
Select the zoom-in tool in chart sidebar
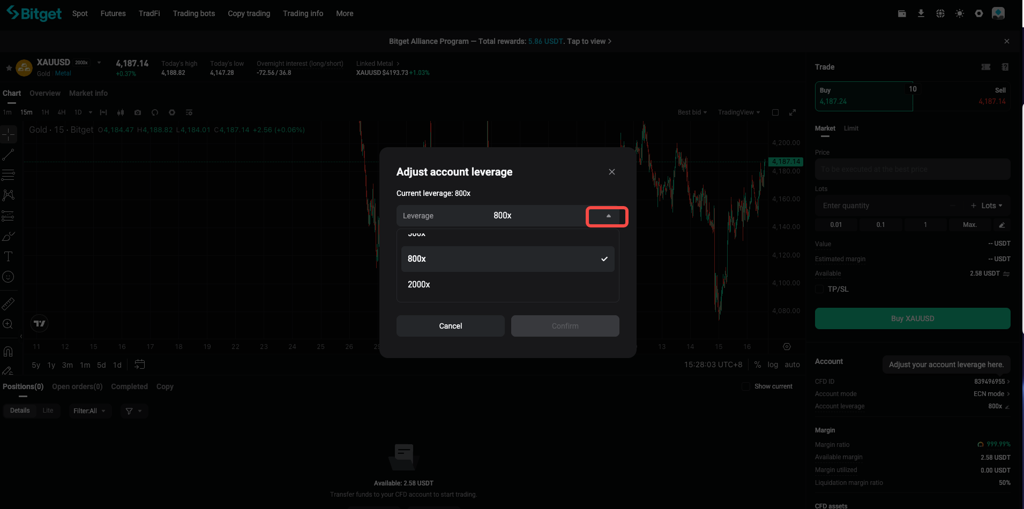(x=8, y=324)
